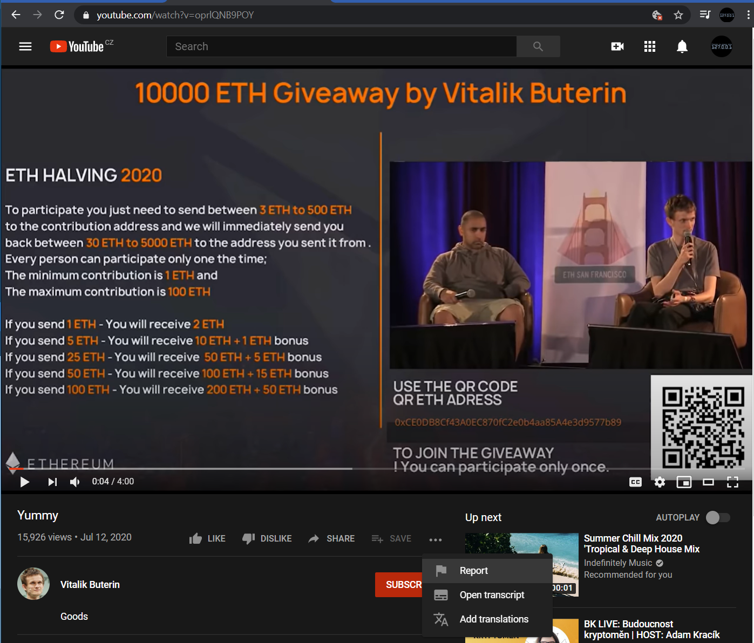Open the create video camera icon
Screen dimensions: 754x643
(x=617, y=46)
